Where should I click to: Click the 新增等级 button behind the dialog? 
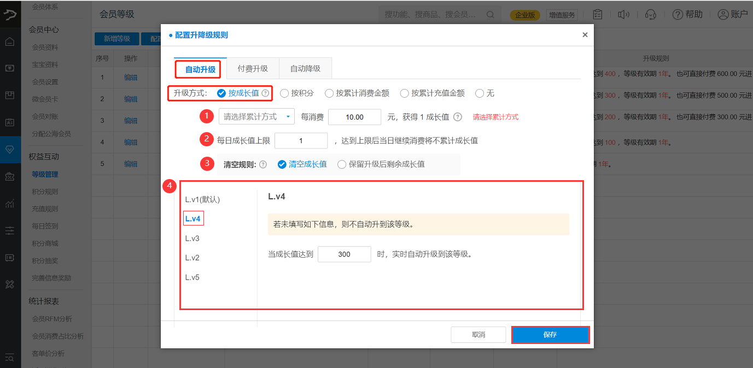point(116,39)
